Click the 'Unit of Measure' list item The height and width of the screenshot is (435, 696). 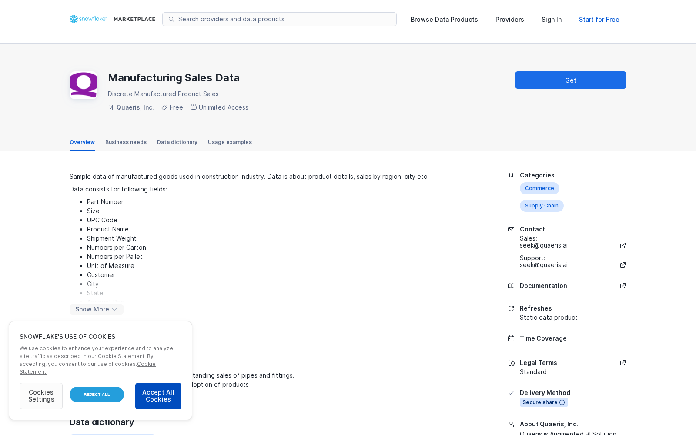click(110, 266)
